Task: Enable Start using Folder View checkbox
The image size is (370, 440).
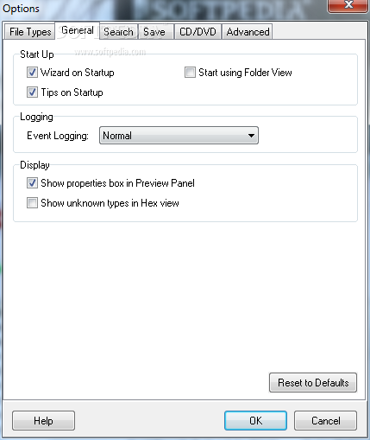Action: 190,73
